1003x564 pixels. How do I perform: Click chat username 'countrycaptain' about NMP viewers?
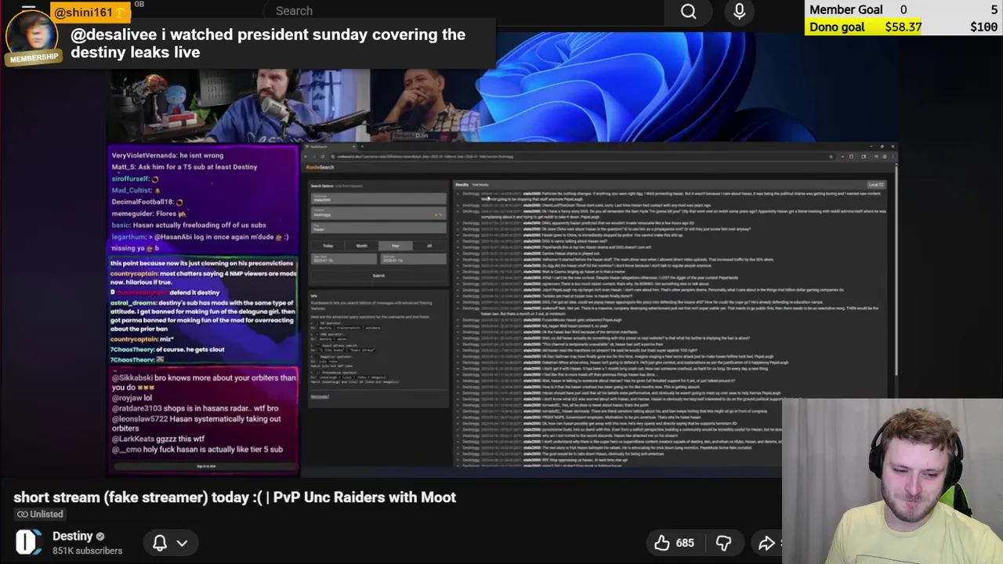tap(134, 273)
